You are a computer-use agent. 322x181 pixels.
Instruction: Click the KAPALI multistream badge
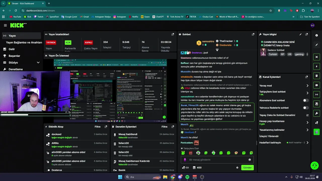(88, 42)
